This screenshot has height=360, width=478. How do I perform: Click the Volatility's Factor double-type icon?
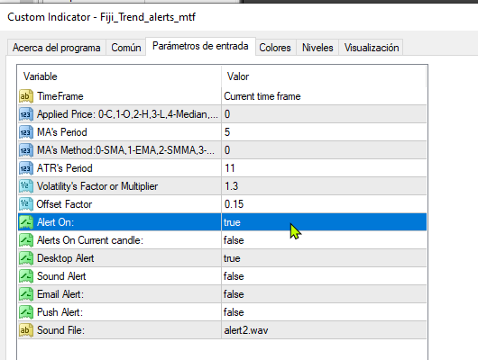26,186
